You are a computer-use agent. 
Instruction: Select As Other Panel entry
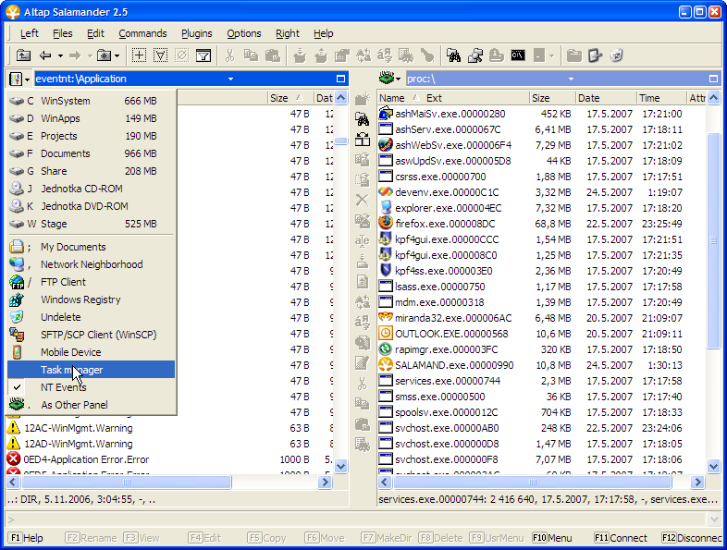point(92,405)
